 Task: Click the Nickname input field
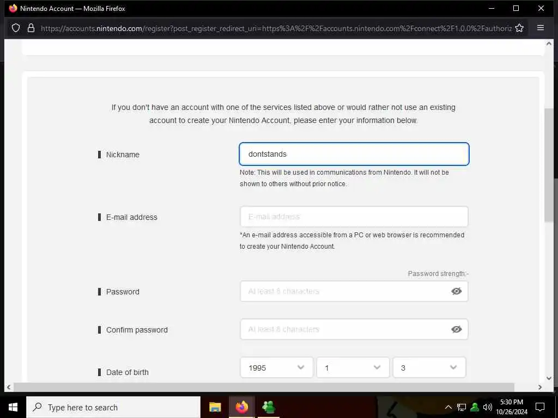coord(354,154)
